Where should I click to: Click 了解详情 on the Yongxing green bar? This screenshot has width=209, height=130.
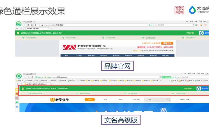190,33
